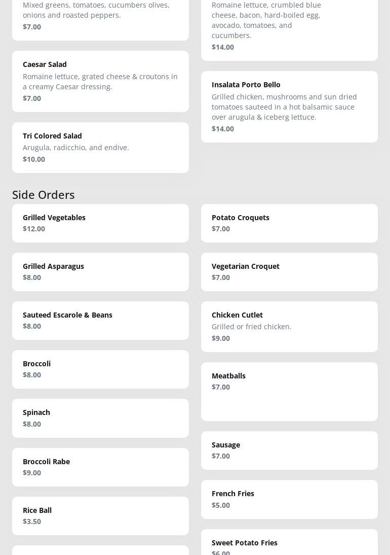390x555 pixels.
Task: Select the $14.00 blue cheese romaine salad
Action: click(289, 30)
